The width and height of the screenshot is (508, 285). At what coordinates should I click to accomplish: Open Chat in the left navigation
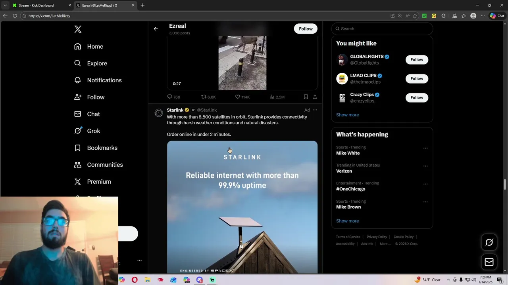click(x=87, y=114)
